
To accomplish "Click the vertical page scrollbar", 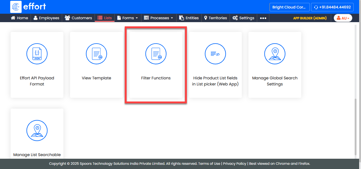I will pos(355,127).
